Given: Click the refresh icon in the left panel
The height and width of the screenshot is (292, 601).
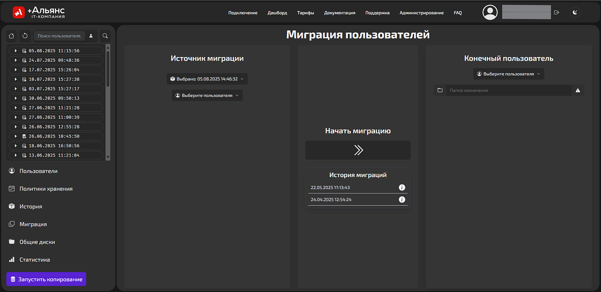Looking at the screenshot, I should (x=25, y=36).
